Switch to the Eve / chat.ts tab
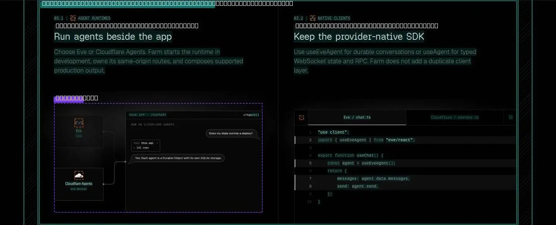Screen dimensions: 556x225 (x=357, y=117)
